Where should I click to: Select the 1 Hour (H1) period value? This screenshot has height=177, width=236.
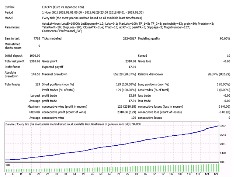pyautogui.click(x=93, y=13)
